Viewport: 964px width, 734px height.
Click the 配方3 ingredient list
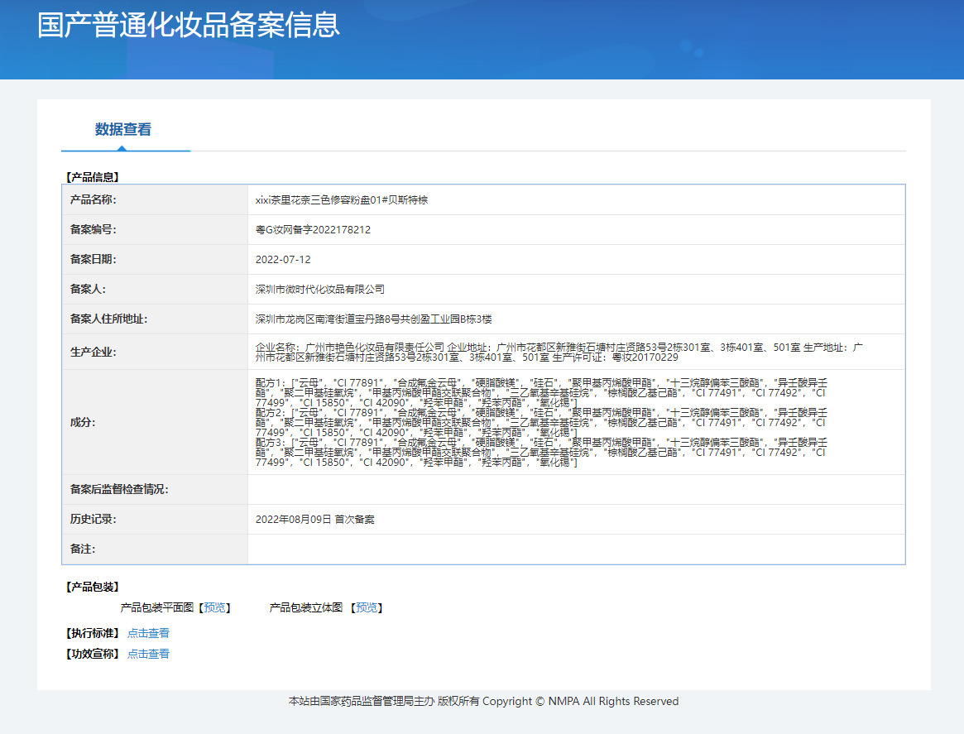click(x=541, y=452)
